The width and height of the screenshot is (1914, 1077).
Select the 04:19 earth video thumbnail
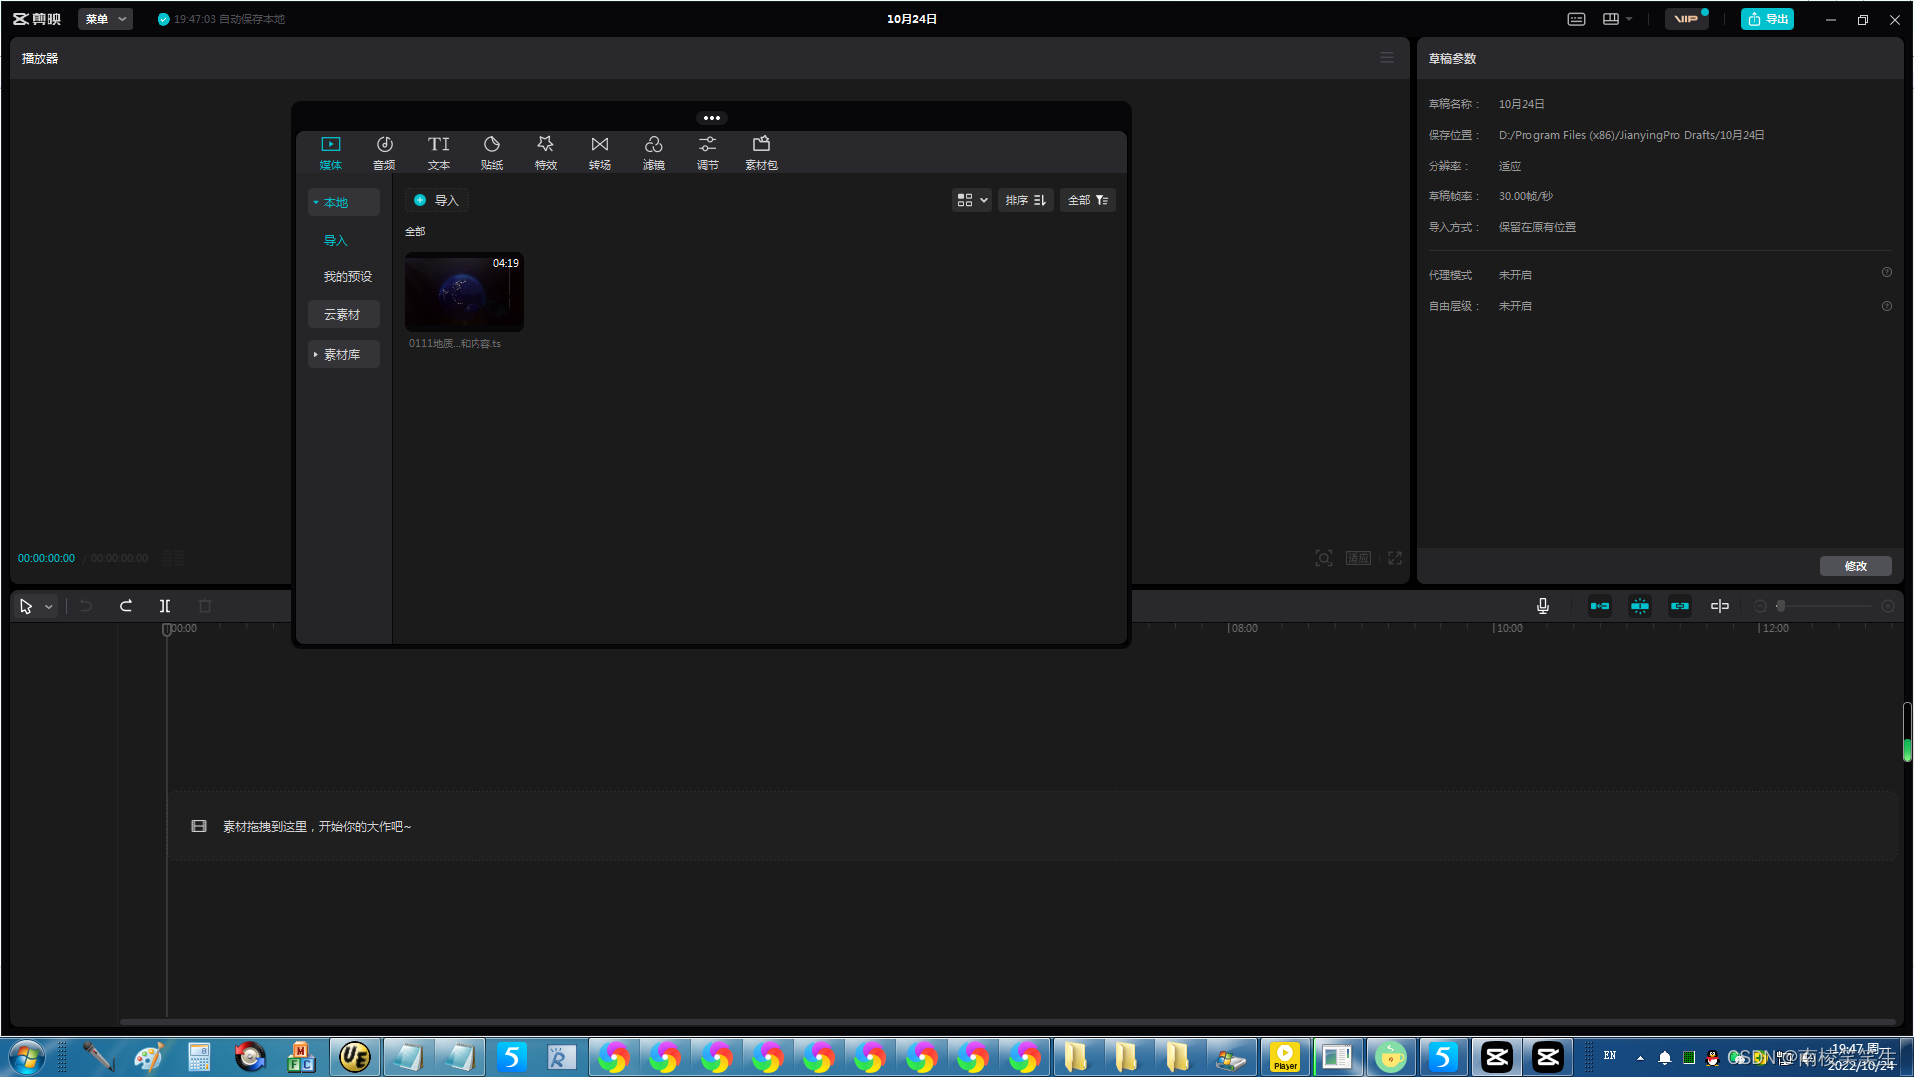tap(464, 292)
